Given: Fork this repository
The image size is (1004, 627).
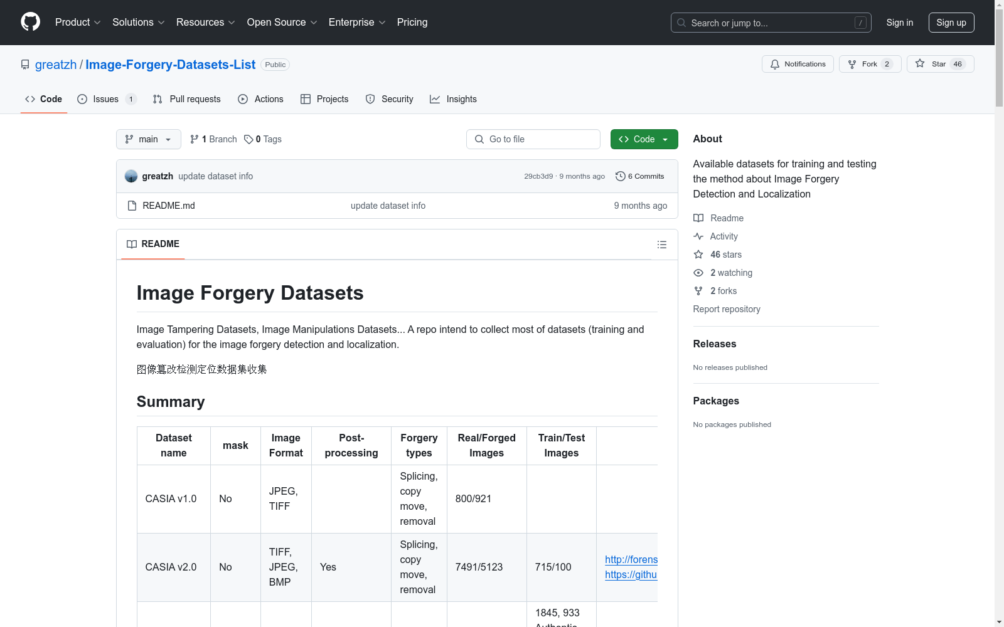Looking at the screenshot, I should 870,64.
